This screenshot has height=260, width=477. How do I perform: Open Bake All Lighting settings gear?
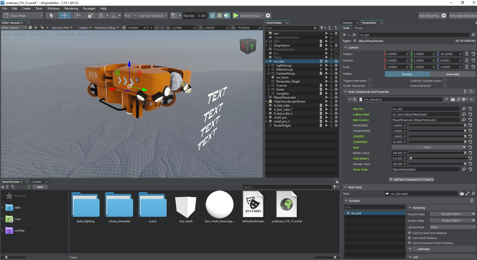(444, 15)
